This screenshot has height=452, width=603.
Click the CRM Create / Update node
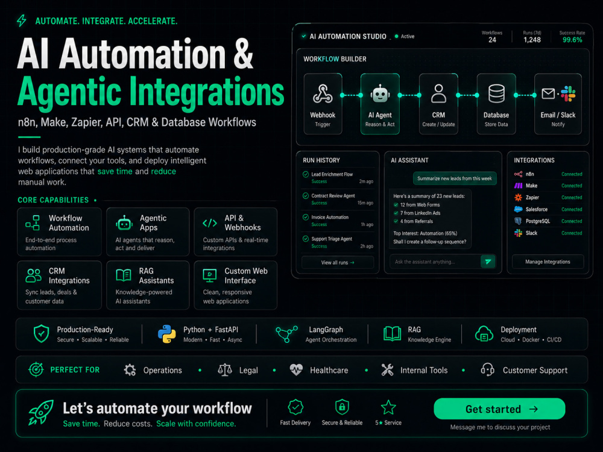[x=438, y=104]
